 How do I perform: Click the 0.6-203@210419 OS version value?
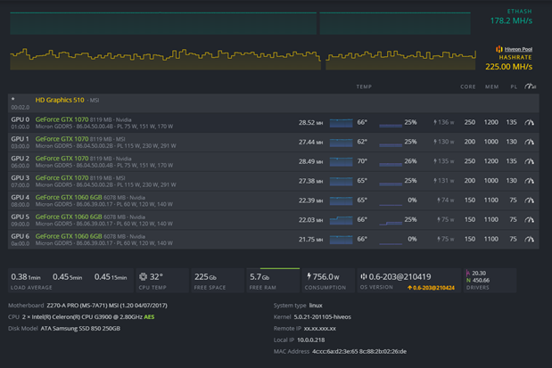(400, 277)
